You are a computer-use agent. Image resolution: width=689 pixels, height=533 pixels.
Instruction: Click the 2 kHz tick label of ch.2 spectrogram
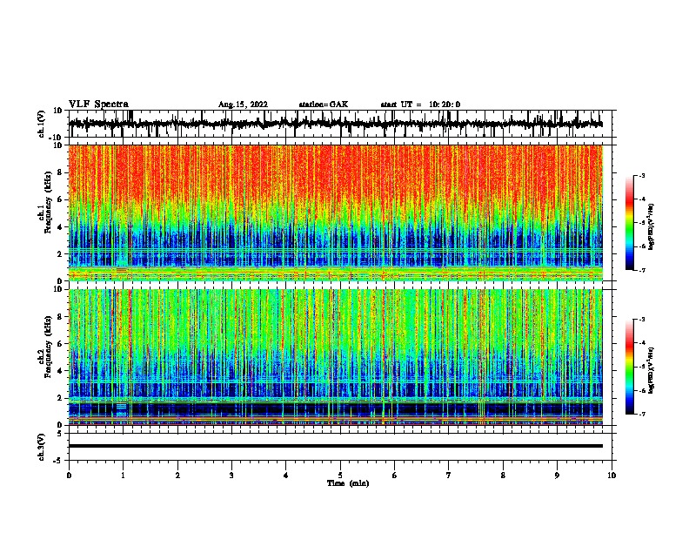[60, 398]
